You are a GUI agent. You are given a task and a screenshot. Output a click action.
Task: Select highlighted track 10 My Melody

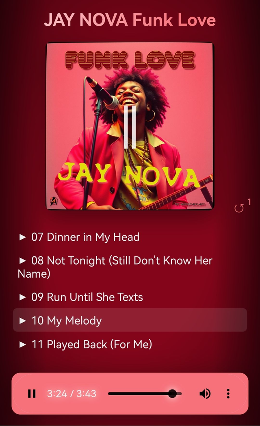point(130,320)
